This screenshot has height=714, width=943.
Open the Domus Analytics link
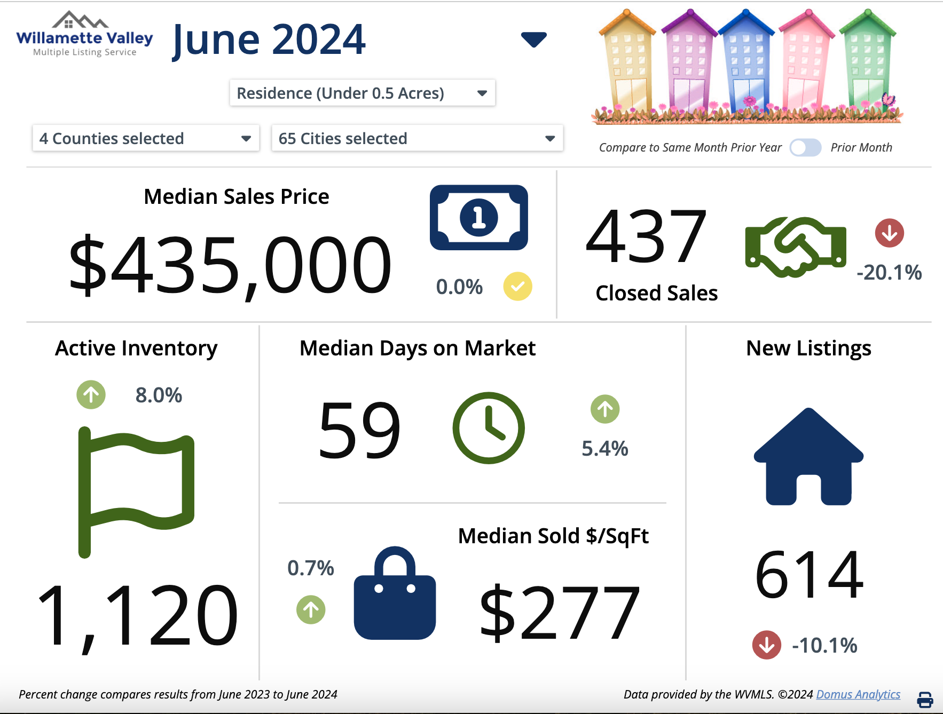click(858, 694)
